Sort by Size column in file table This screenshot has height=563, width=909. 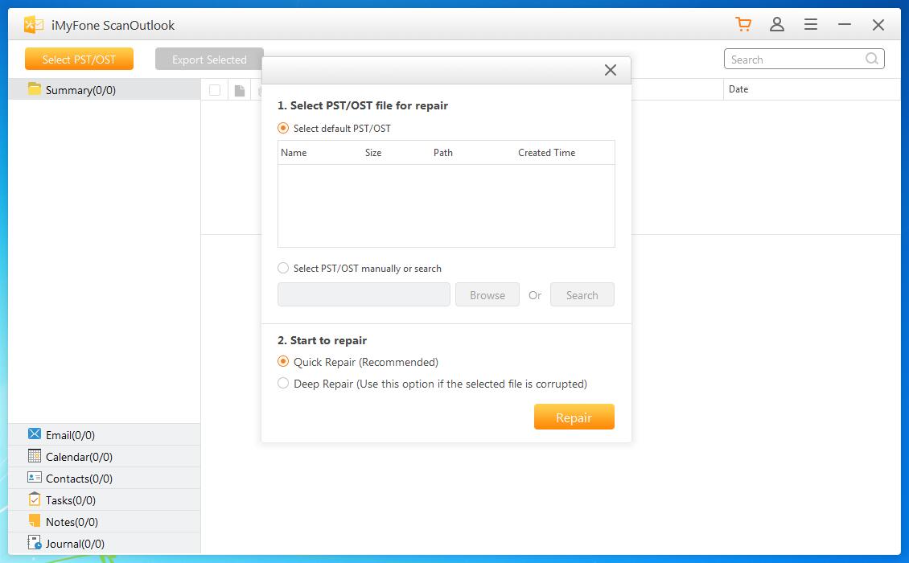coord(373,153)
